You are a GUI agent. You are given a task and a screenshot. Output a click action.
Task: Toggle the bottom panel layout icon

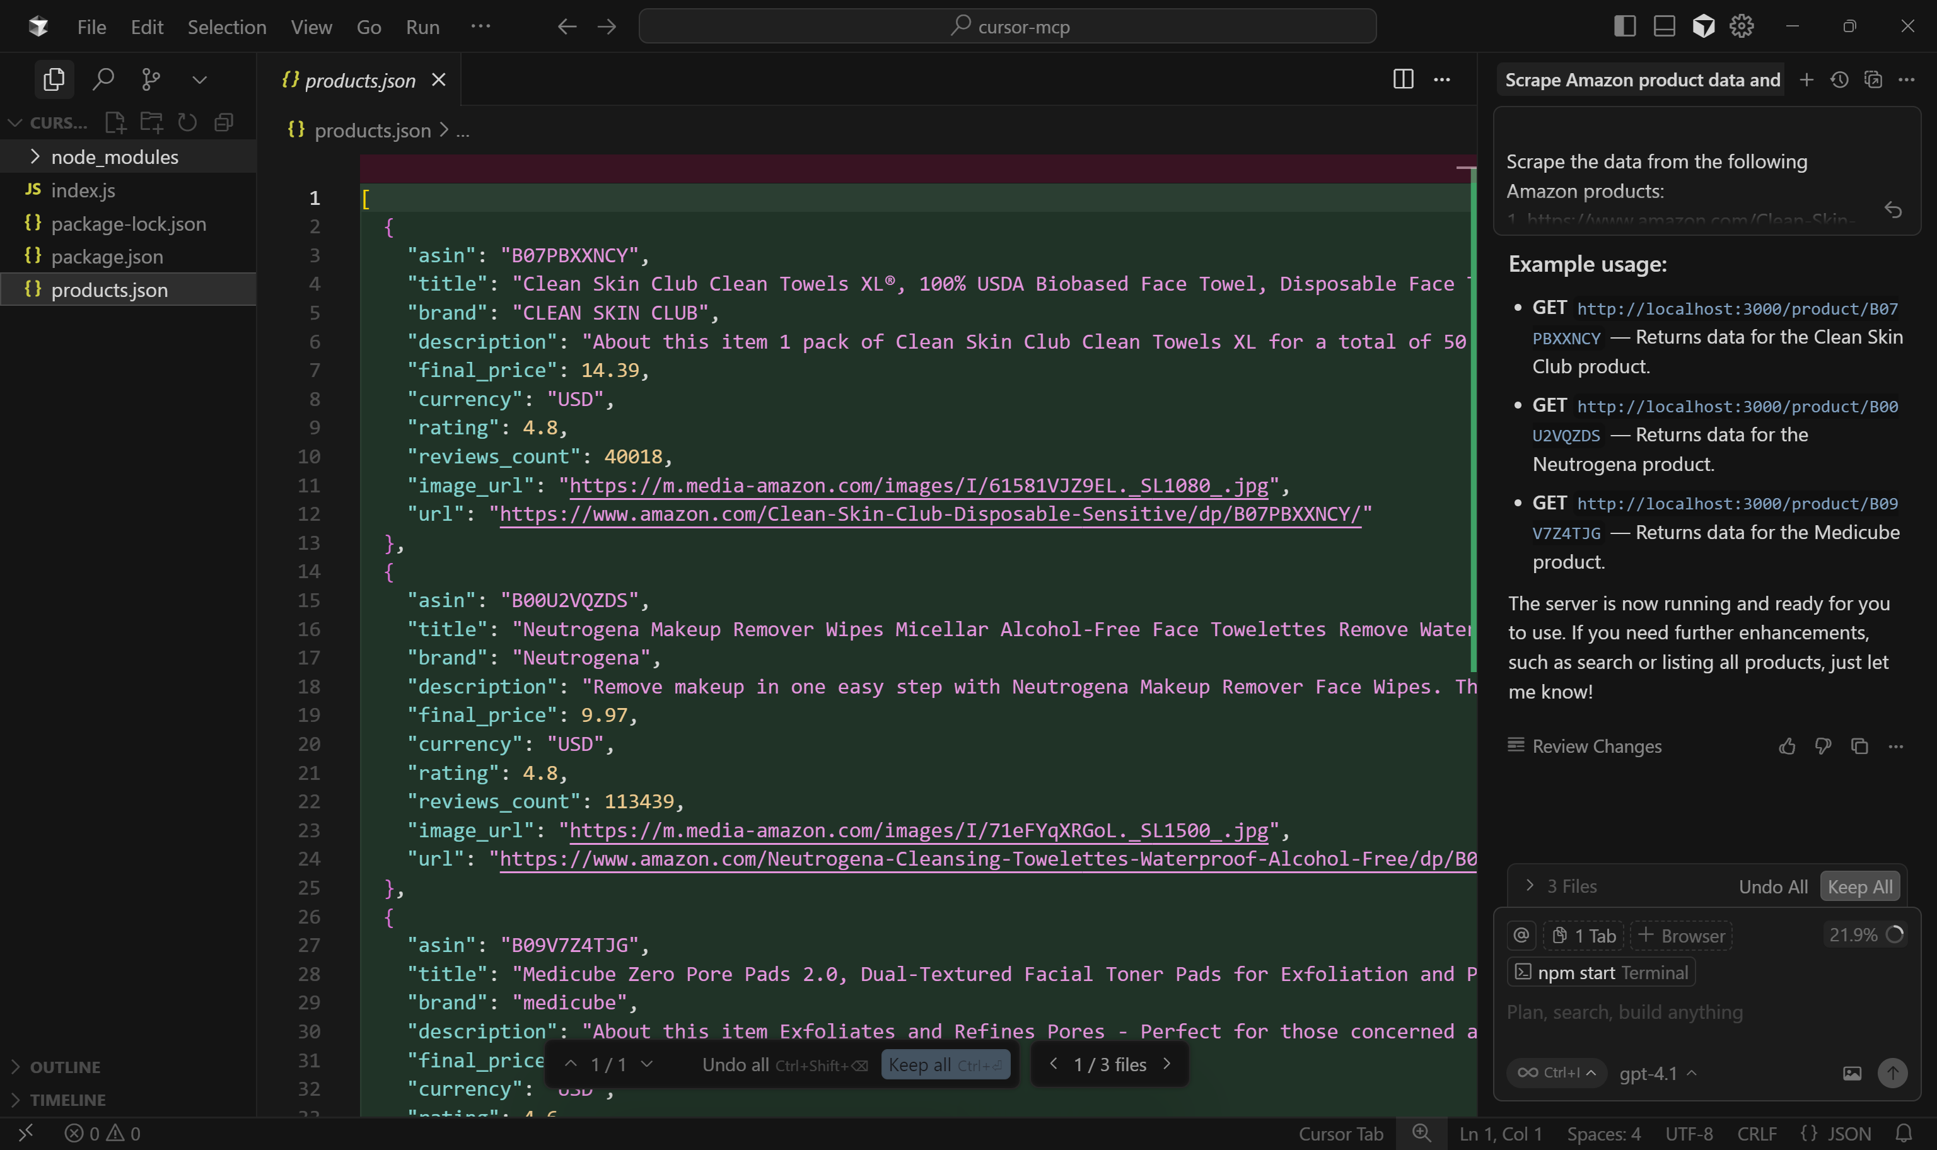(x=1663, y=26)
